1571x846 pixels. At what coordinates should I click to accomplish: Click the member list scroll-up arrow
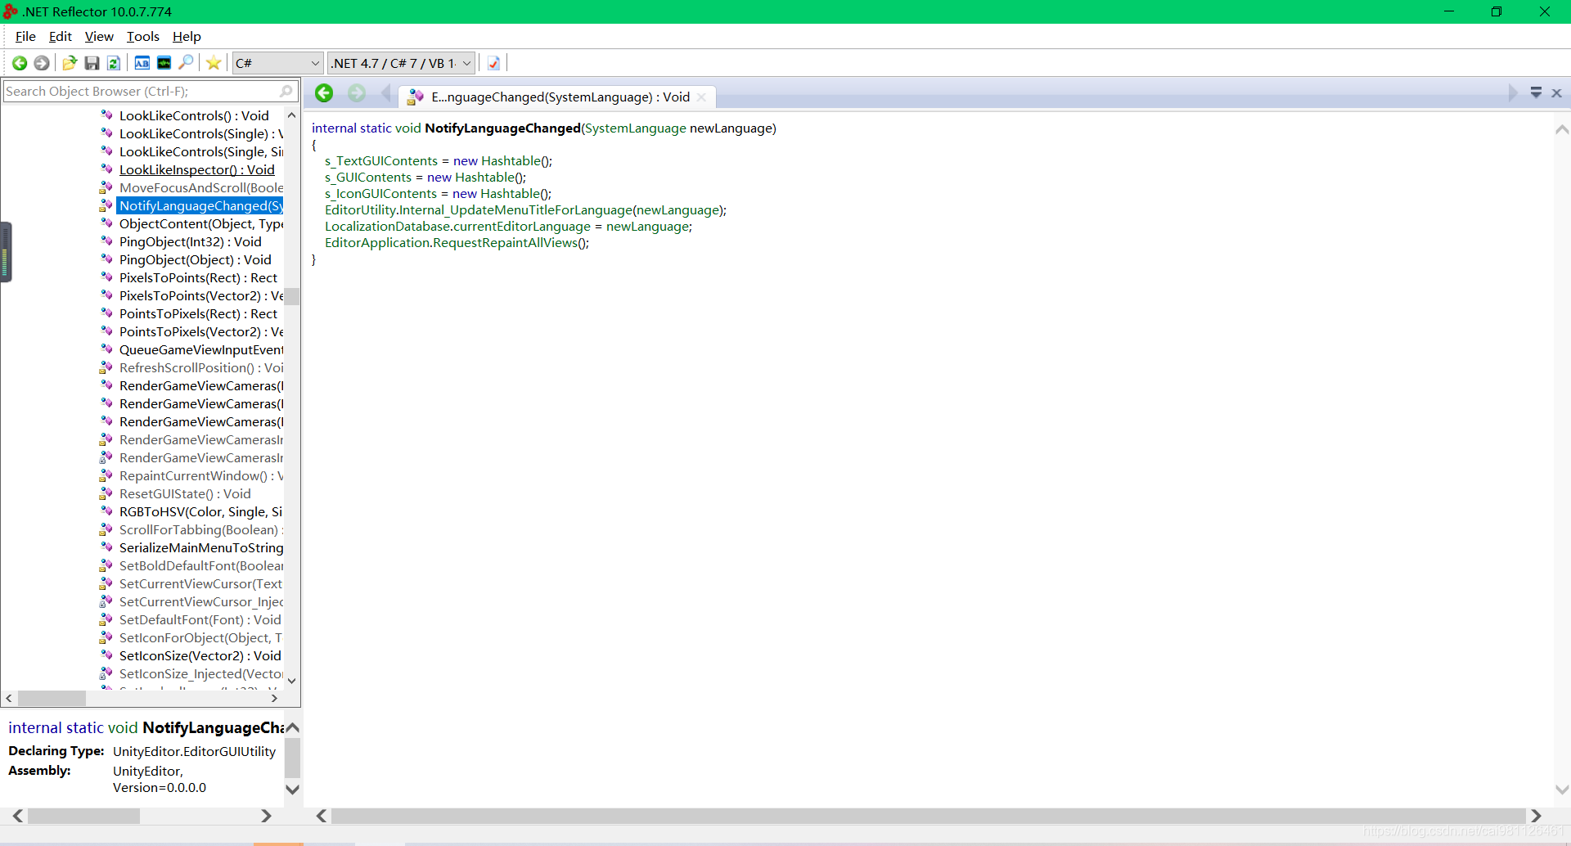[x=291, y=115]
